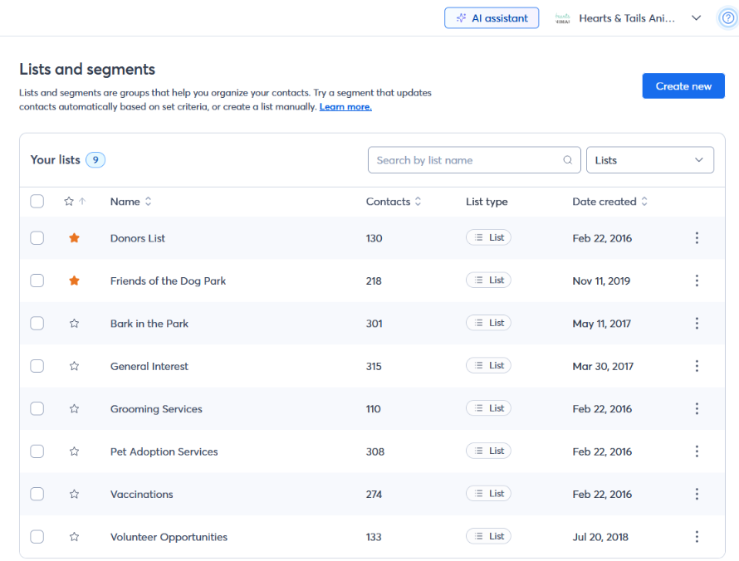Image resolution: width=739 pixels, height=561 pixels.
Task: Click contact count 130
Action: 374,238
